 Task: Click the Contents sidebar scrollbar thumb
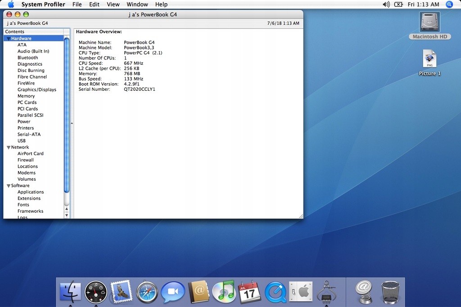(67, 115)
